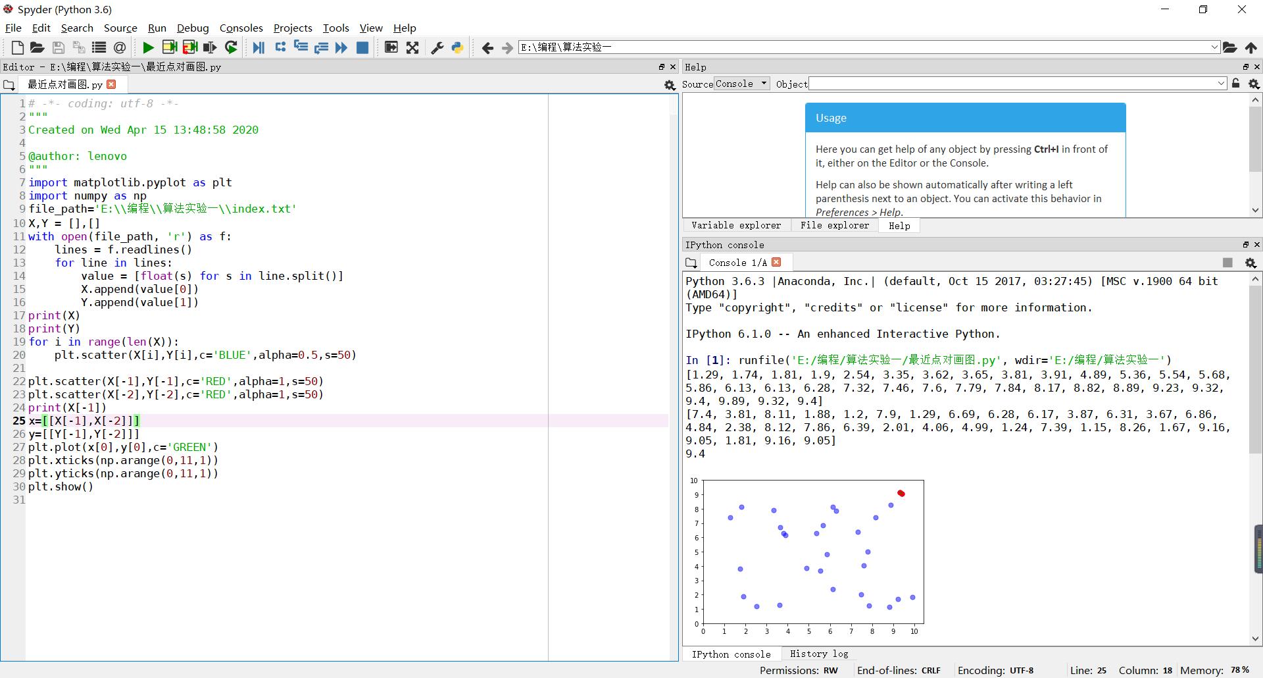Open the Source Console dropdown

[x=742, y=84]
